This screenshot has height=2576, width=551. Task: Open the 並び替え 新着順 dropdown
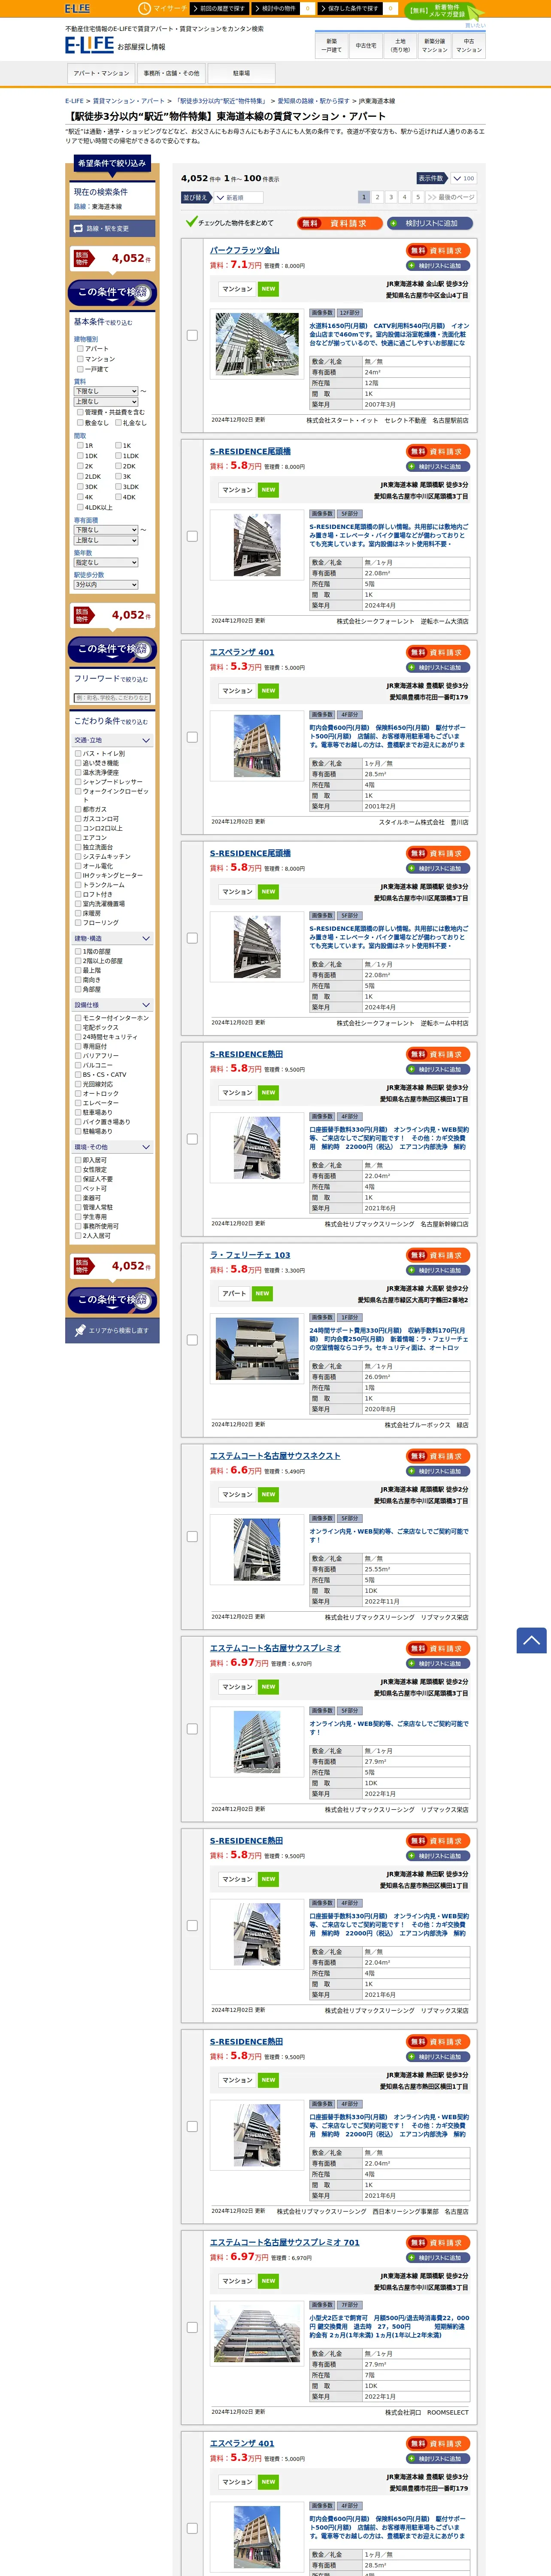point(239,198)
